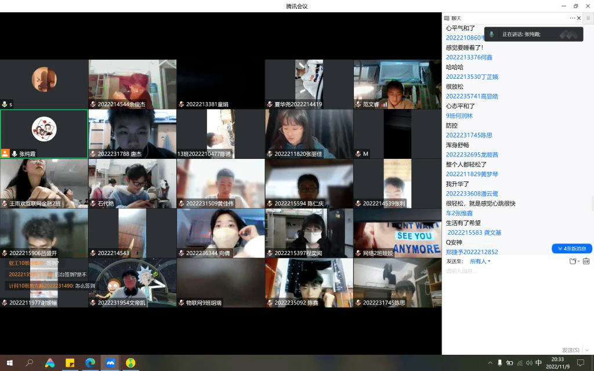Click sender name 2022213376何鑫 in chat
594x371 pixels.
(469, 57)
